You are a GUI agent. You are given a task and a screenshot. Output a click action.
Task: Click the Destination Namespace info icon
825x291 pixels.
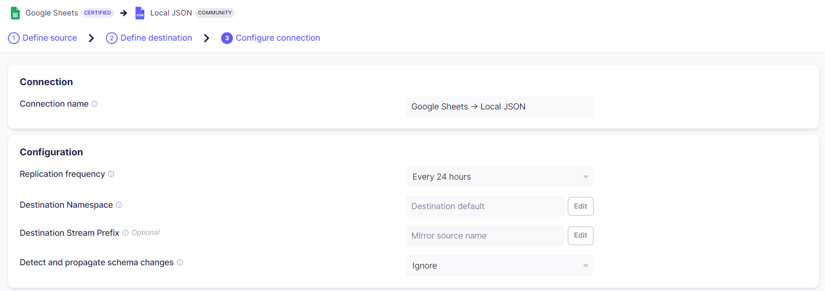[x=119, y=205]
